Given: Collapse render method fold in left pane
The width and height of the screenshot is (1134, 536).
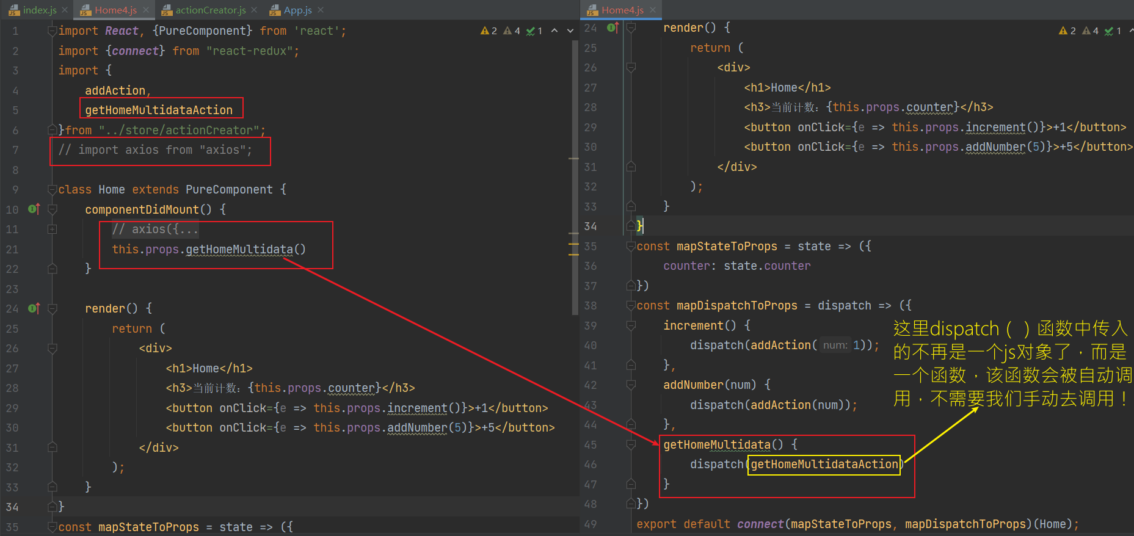Looking at the screenshot, I should 53,308.
